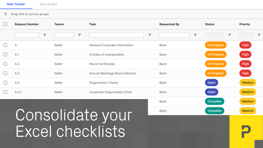
Task: Click the Status column filter funnel
Action: [x=230, y=35]
